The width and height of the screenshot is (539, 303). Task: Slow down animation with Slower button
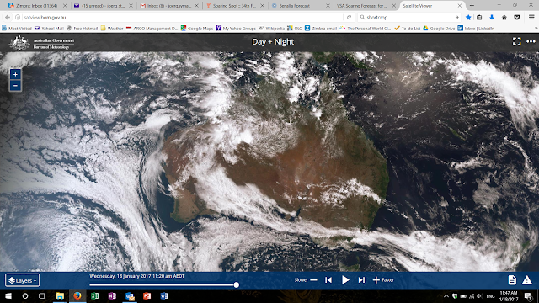[x=306, y=280]
